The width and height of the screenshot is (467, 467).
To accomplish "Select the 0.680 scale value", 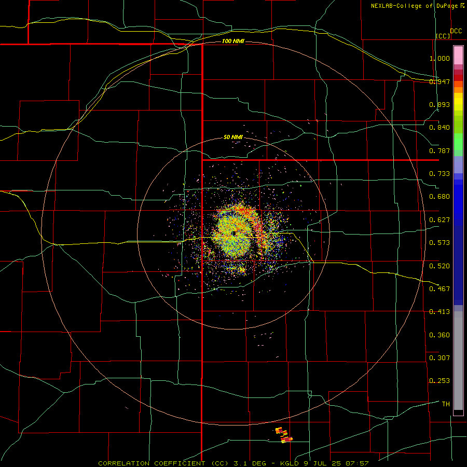I will (x=439, y=197).
